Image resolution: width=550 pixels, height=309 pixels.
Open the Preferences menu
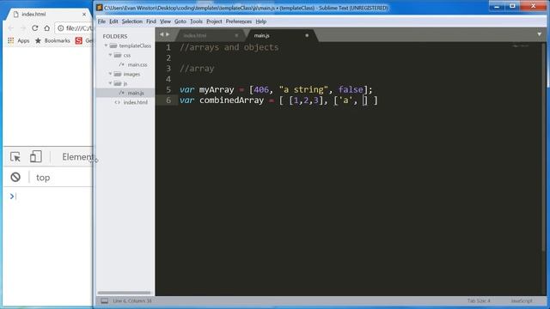[x=239, y=21]
